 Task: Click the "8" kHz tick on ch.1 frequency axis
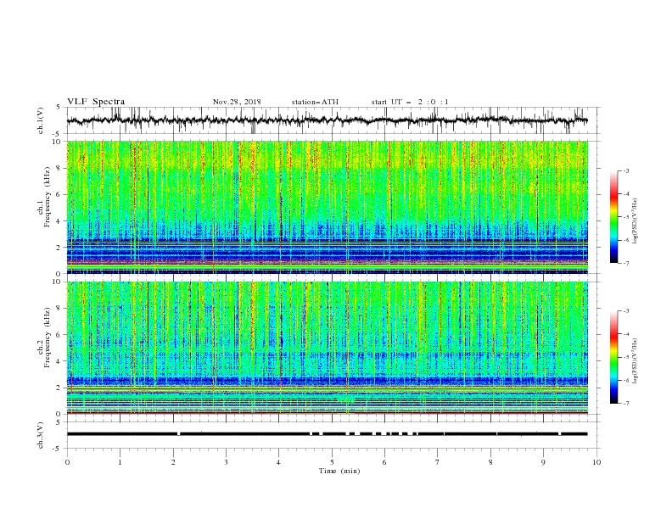(59, 168)
